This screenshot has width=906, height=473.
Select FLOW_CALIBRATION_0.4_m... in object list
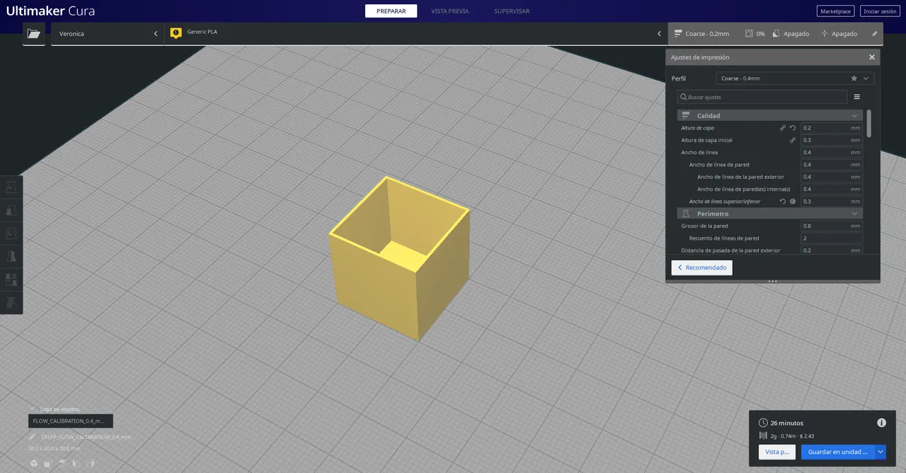(x=70, y=421)
